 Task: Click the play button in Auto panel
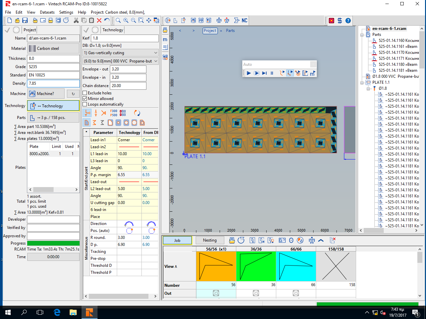[249, 73]
